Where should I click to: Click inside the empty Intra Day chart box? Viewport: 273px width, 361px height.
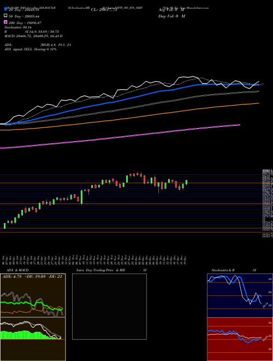(x=109, y=306)
